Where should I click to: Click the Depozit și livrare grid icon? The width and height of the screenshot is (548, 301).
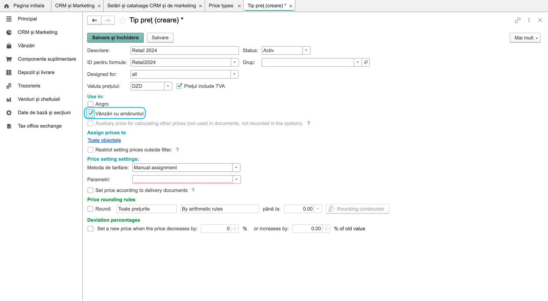9,72
